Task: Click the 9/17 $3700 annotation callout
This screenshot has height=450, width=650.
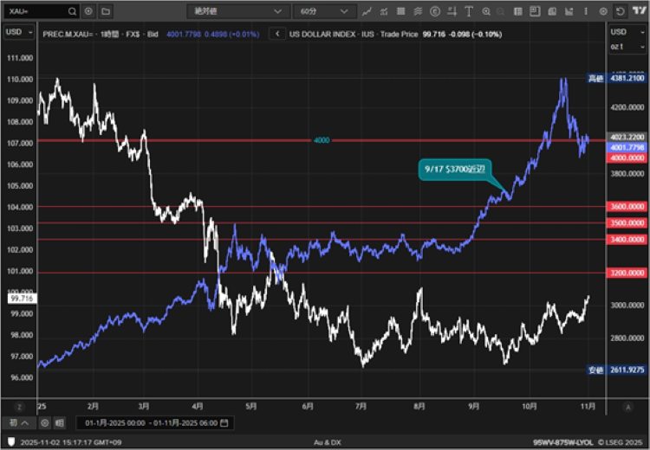Action: tap(452, 170)
